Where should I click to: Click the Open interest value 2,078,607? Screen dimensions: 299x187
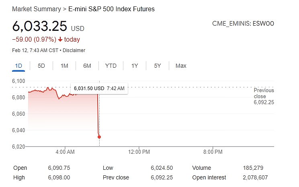pyautogui.click(x=255, y=177)
